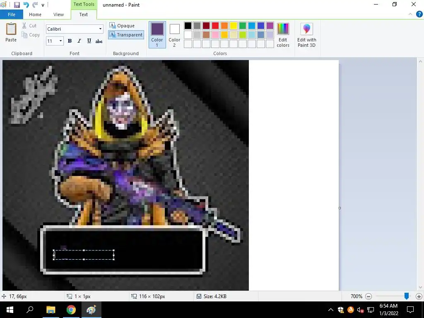Zoom out with the minus button
The height and width of the screenshot is (318, 424).
click(x=368, y=296)
